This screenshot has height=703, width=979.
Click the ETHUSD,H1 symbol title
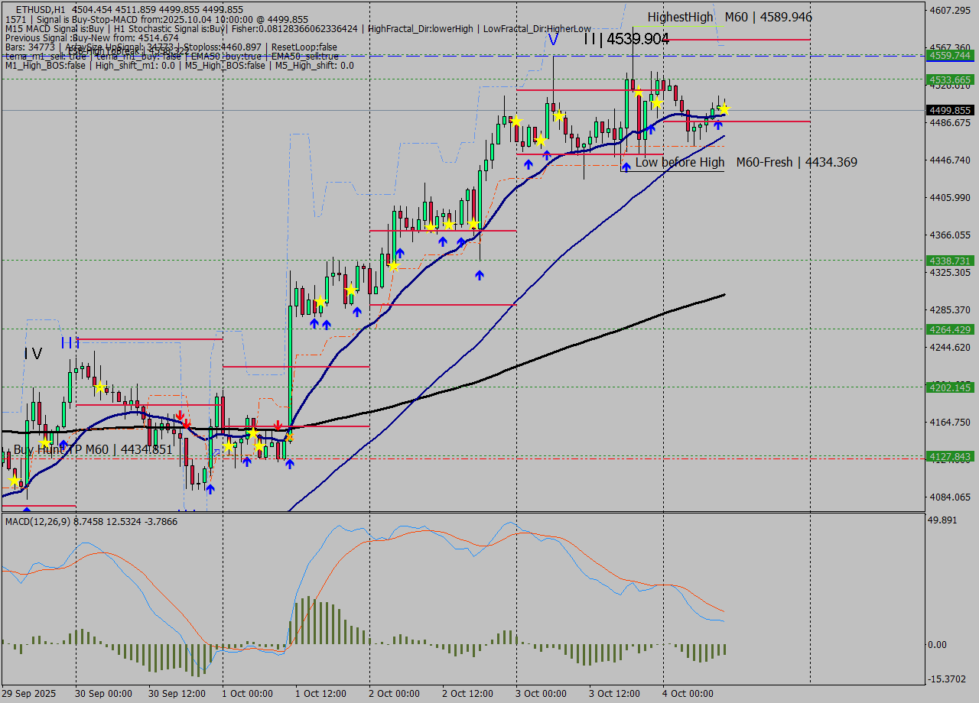(41, 9)
